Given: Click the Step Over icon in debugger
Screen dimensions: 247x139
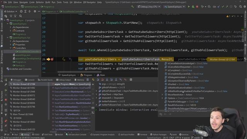Looking at the screenshot, I should (98, 80).
